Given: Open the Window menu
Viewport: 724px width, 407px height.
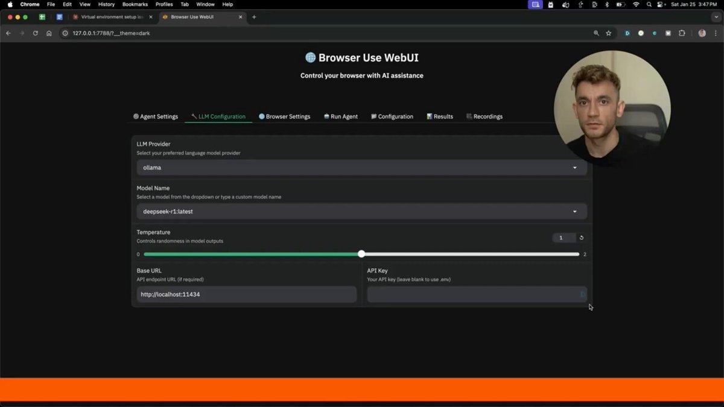Looking at the screenshot, I should 205,4.
